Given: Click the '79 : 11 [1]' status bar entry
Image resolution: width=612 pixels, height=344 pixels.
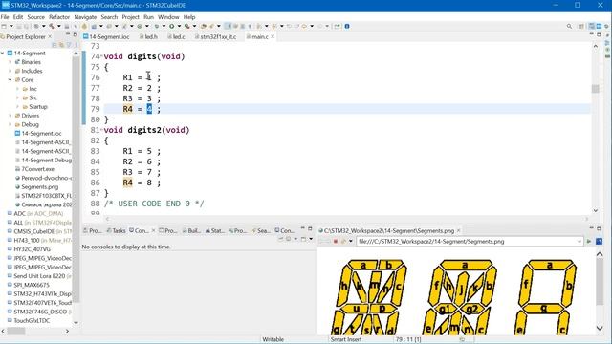Looking at the screenshot, I should (x=408, y=340).
